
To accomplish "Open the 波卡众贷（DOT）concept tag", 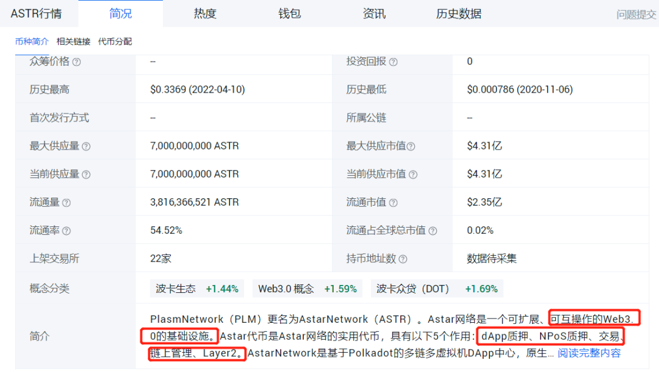I will tap(437, 289).
